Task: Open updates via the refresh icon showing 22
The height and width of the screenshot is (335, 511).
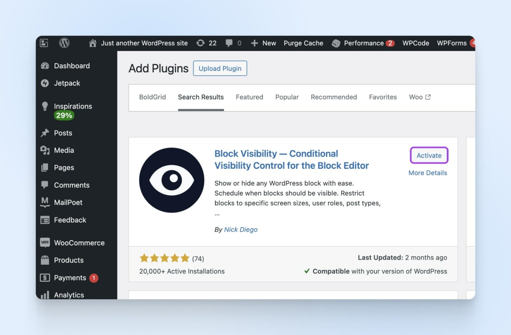Action: (x=206, y=43)
